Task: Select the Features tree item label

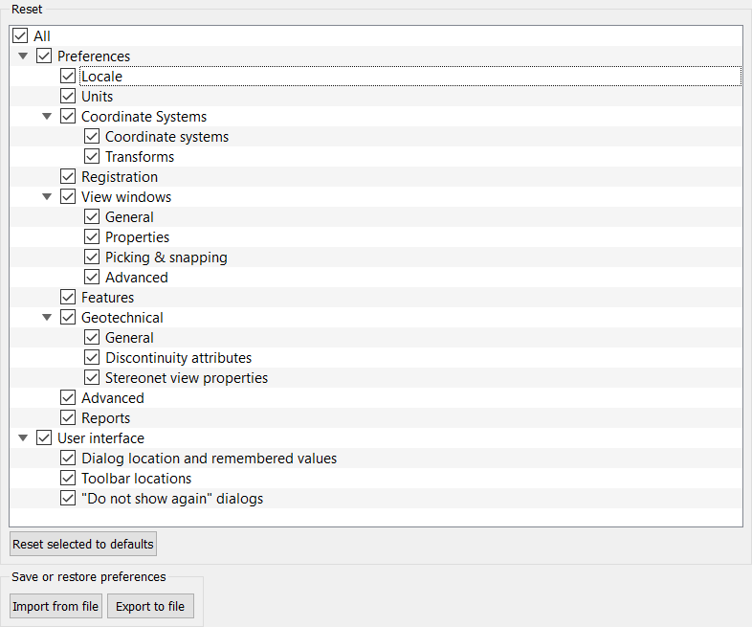Action: 107,298
